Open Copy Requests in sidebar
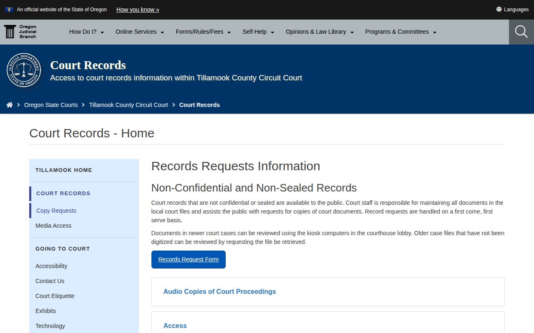The height and width of the screenshot is (333, 534). (56, 211)
